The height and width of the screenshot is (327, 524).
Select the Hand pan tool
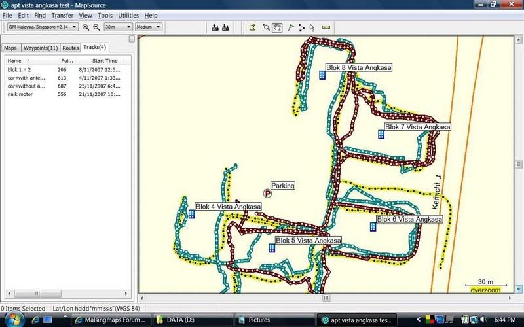click(x=277, y=27)
